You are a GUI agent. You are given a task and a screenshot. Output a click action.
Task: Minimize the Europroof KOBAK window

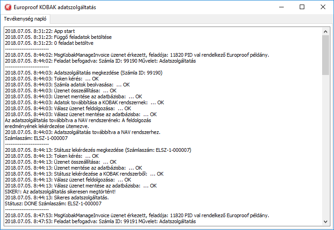[x=281, y=7]
